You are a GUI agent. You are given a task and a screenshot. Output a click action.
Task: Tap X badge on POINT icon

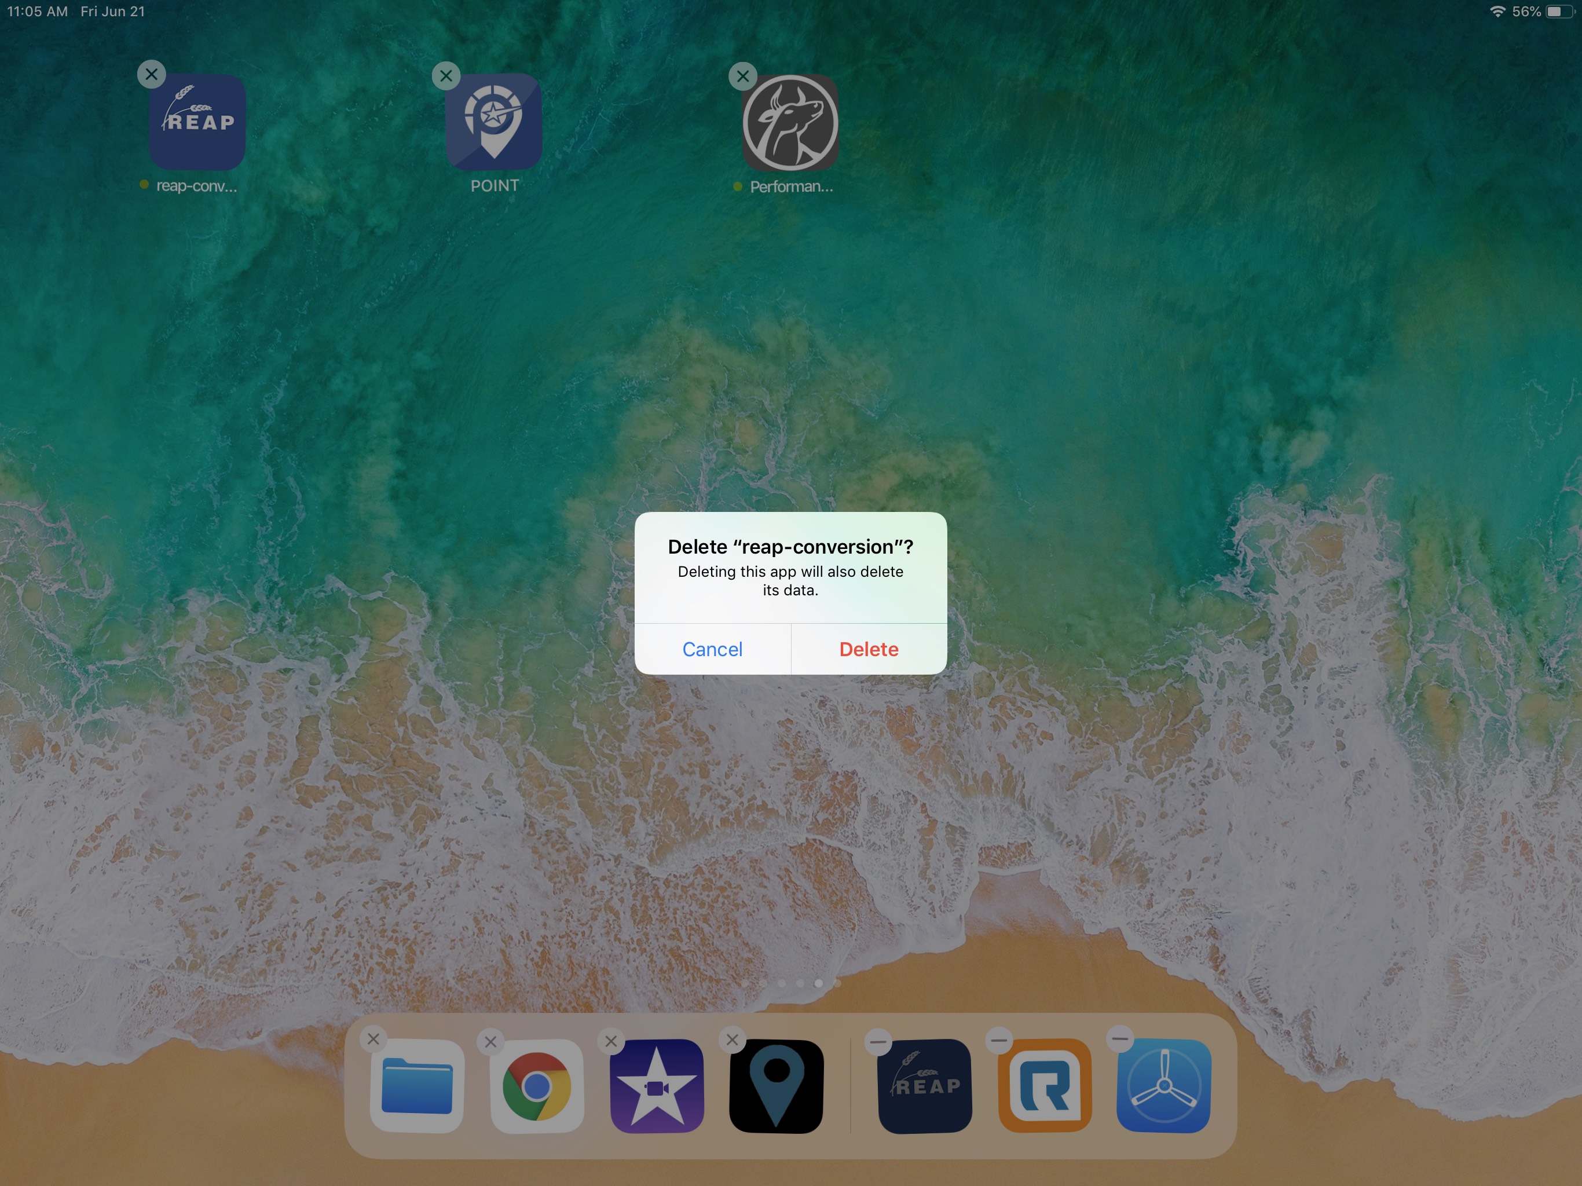pyautogui.click(x=446, y=75)
